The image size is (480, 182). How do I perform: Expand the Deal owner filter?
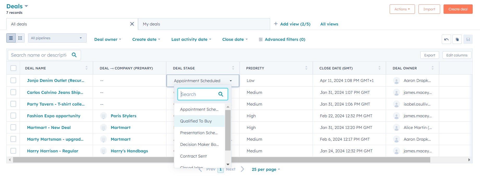click(108, 40)
